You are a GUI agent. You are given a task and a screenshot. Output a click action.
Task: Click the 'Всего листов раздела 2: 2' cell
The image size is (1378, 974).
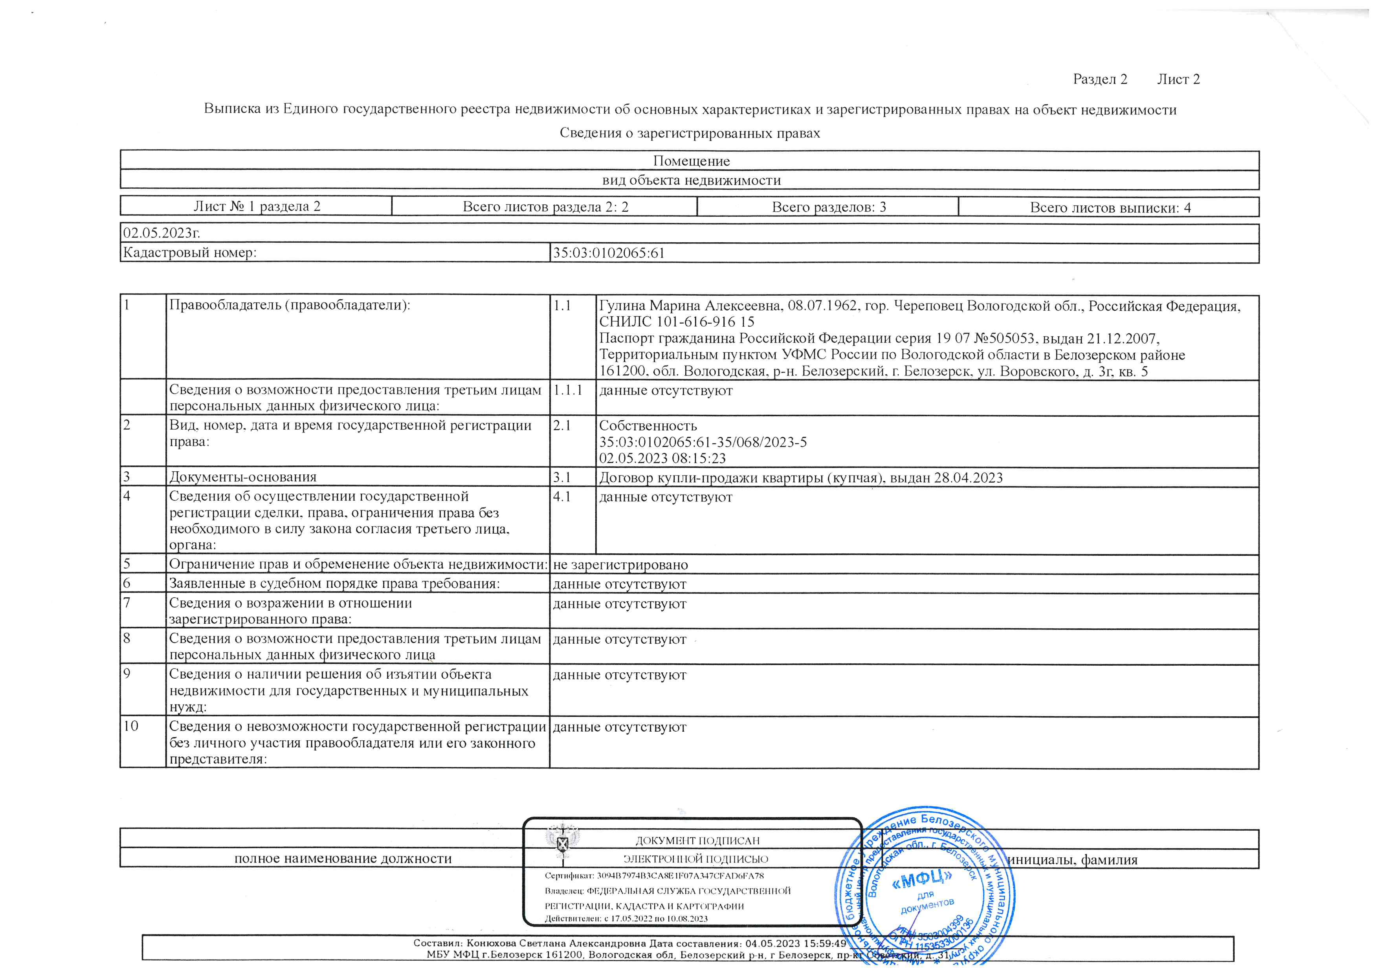[x=545, y=207]
